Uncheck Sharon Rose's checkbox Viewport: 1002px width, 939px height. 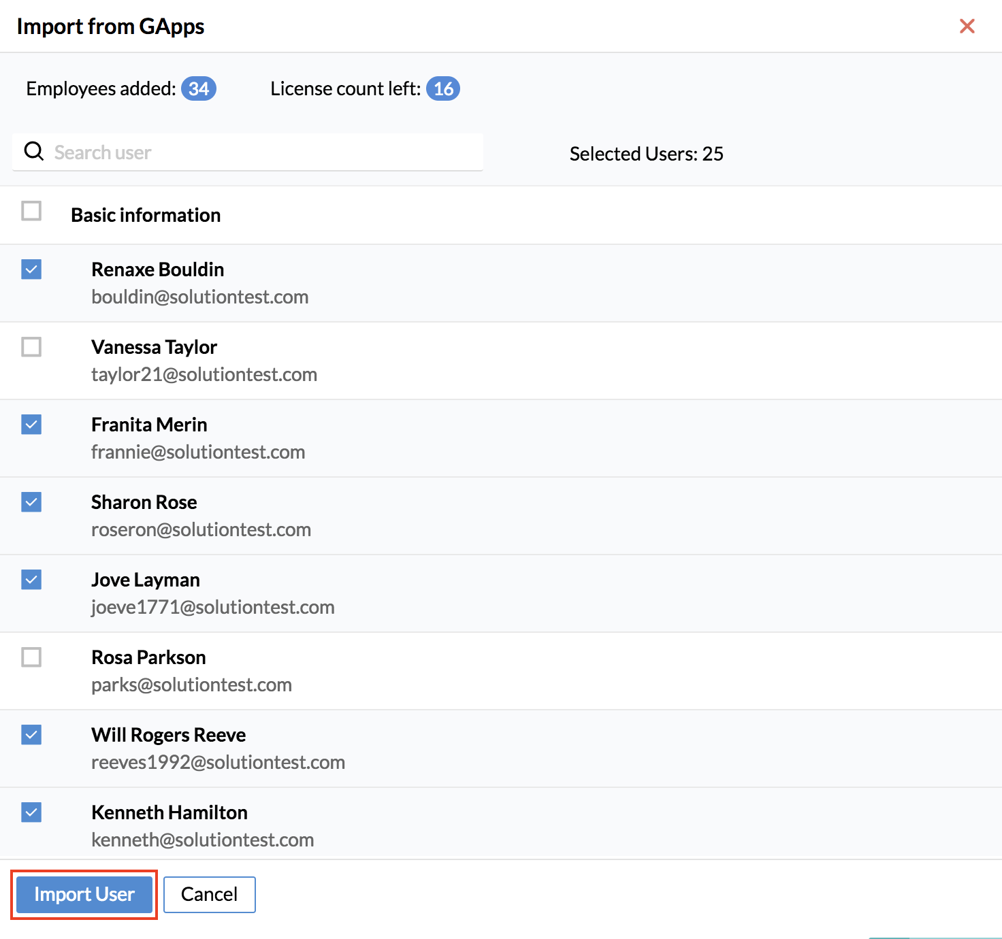coord(31,502)
